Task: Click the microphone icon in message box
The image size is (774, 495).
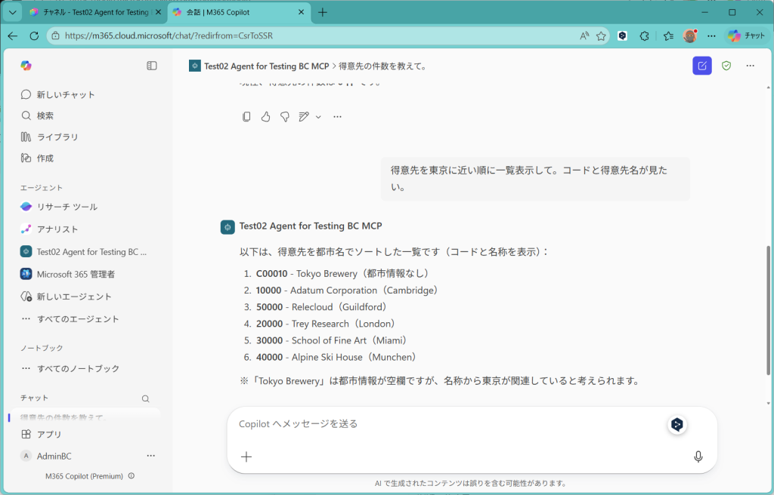Action: [698, 457]
